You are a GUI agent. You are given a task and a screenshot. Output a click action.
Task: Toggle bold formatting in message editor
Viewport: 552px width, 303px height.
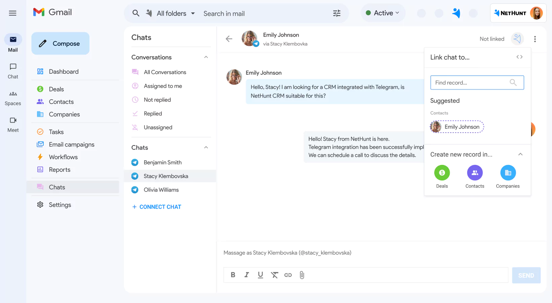click(233, 275)
